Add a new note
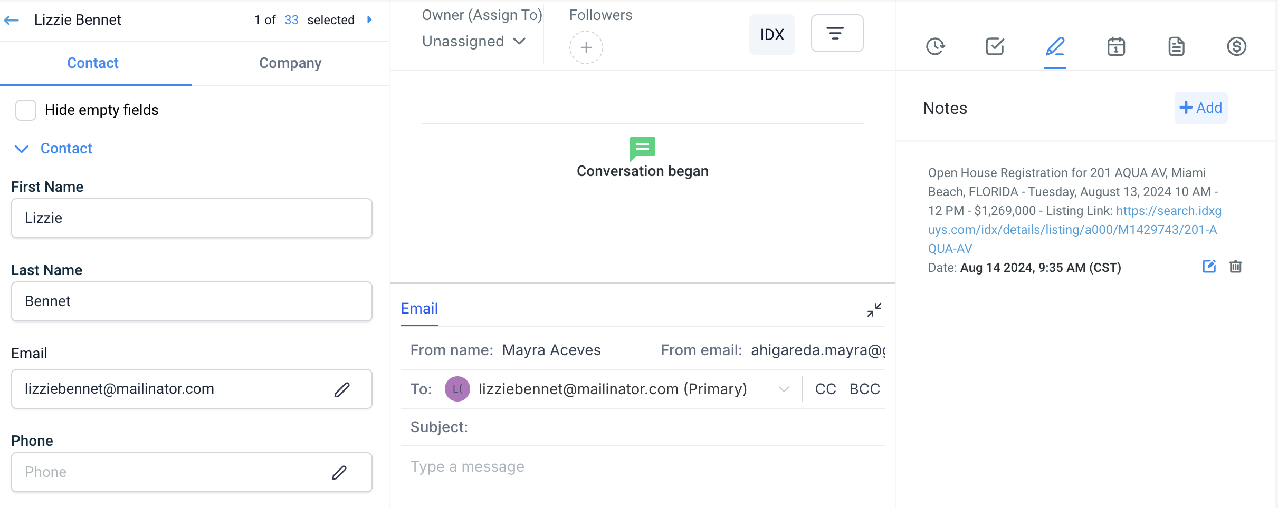 (1200, 108)
